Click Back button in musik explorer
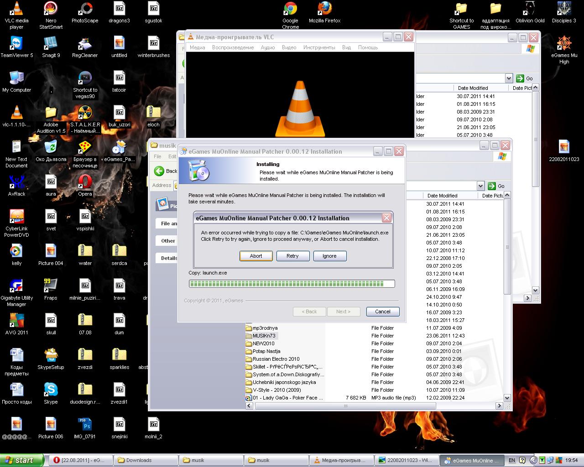The image size is (584, 467). (x=166, y=171)
